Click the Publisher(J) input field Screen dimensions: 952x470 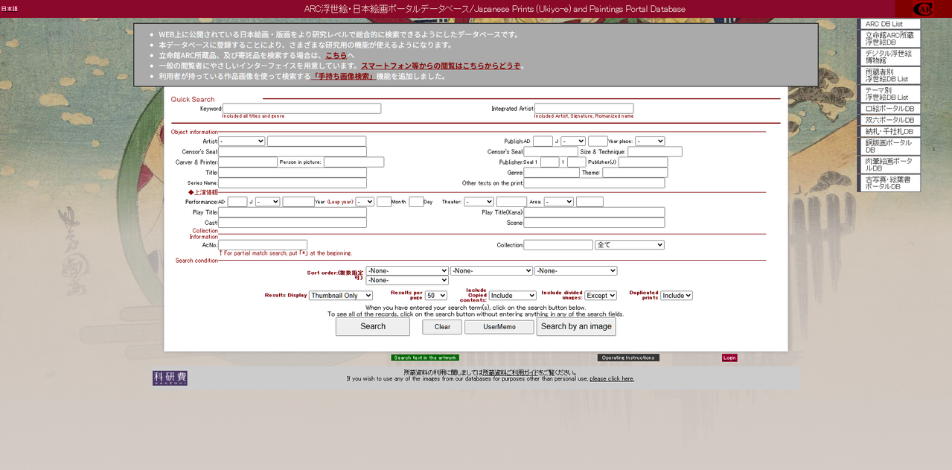643,162
